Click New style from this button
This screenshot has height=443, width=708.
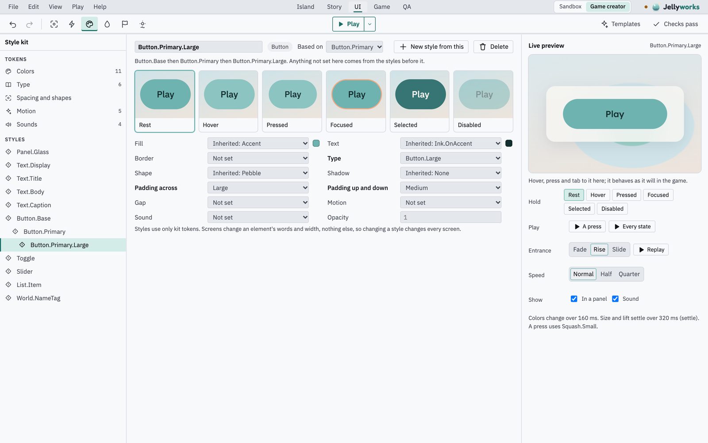pyautogui.click(x=431, y=47)
